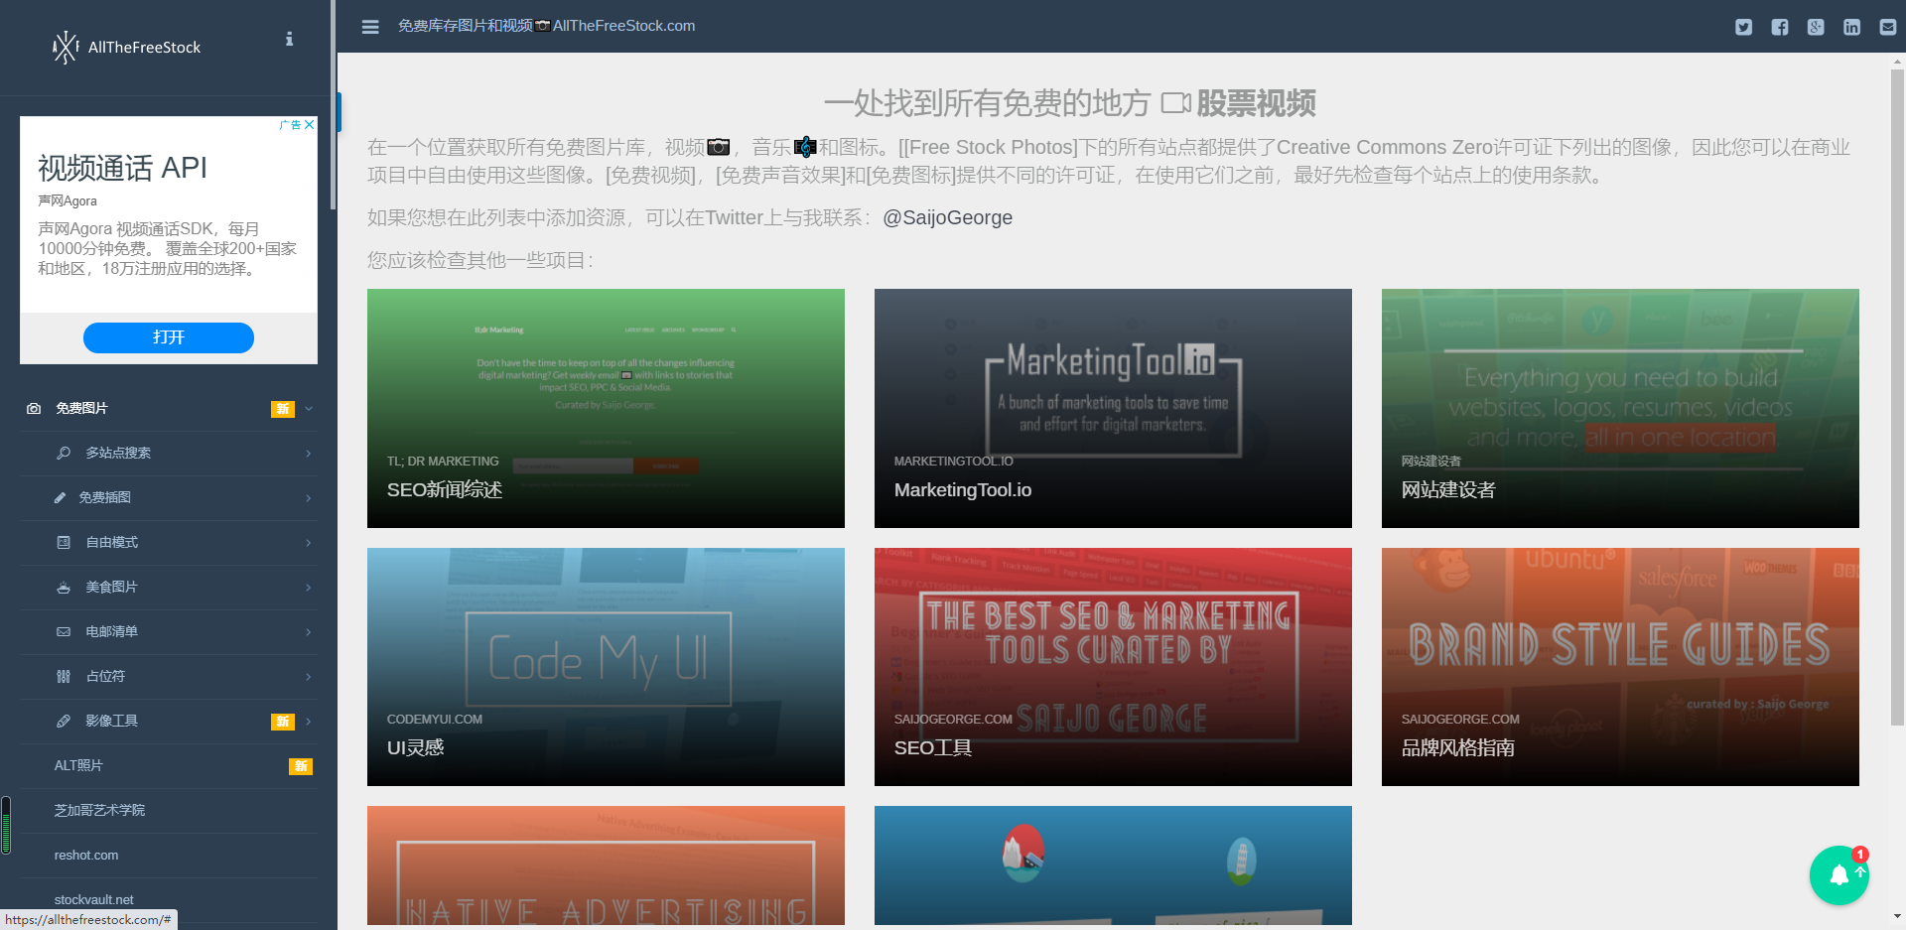
Task: Click the placeholder icon beside 占位符
Action: point(64,676)
